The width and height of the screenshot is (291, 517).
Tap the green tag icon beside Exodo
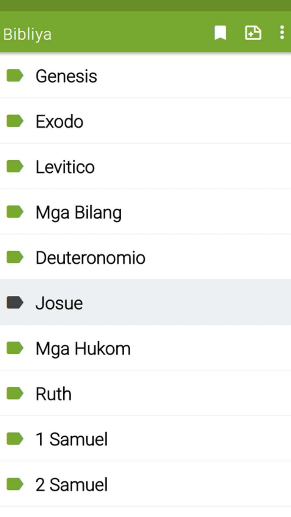coord(14,121)
